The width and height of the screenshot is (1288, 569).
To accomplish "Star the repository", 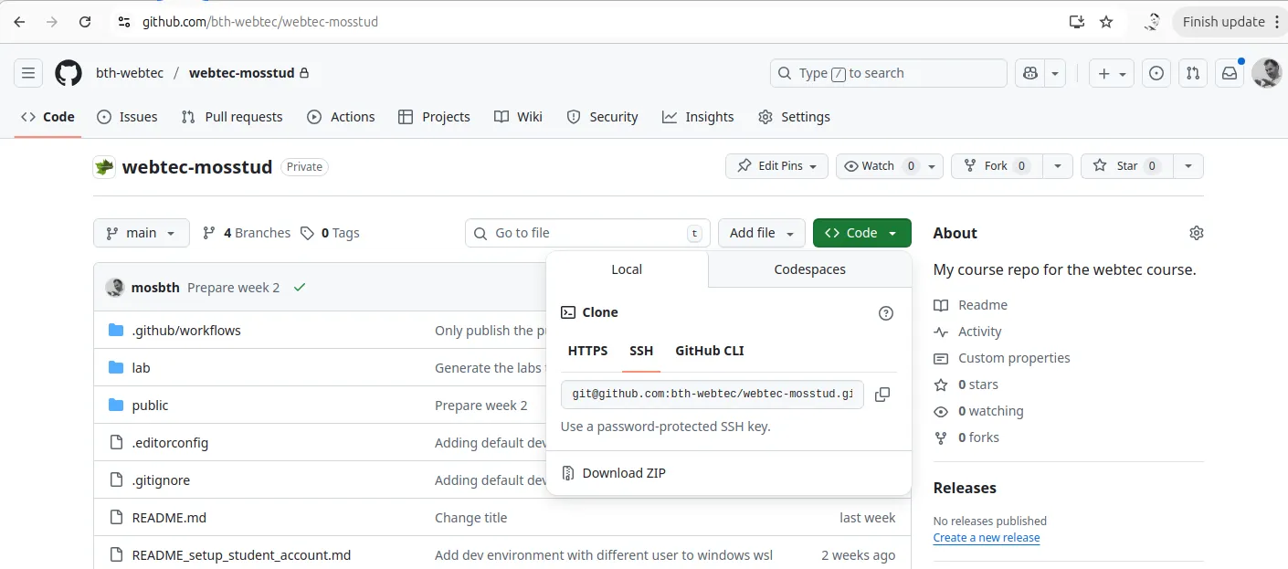I will tap(1127, 165).
